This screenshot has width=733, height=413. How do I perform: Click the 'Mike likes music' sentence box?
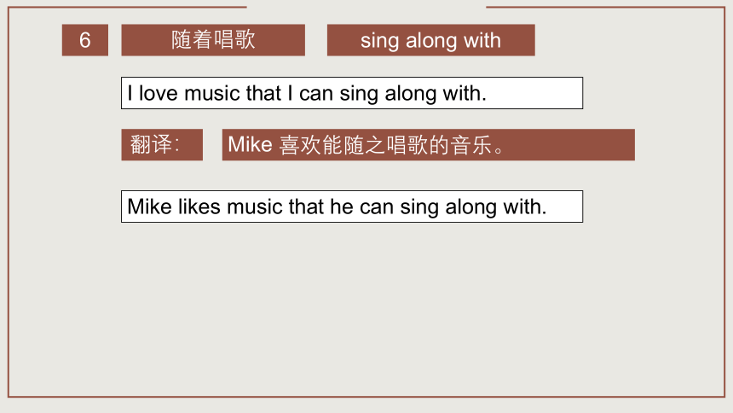click(x=352, y=206)
